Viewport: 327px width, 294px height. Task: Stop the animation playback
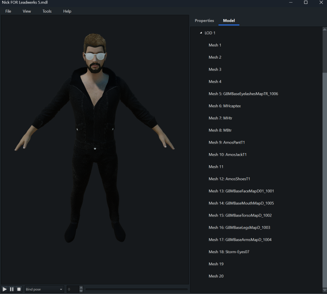point(19,289)
